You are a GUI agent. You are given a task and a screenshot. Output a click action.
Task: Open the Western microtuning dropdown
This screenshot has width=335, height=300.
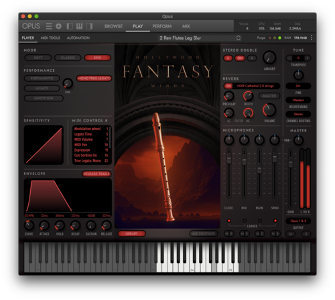298,100
